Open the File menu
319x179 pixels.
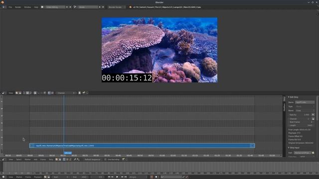tap(10, 7)
